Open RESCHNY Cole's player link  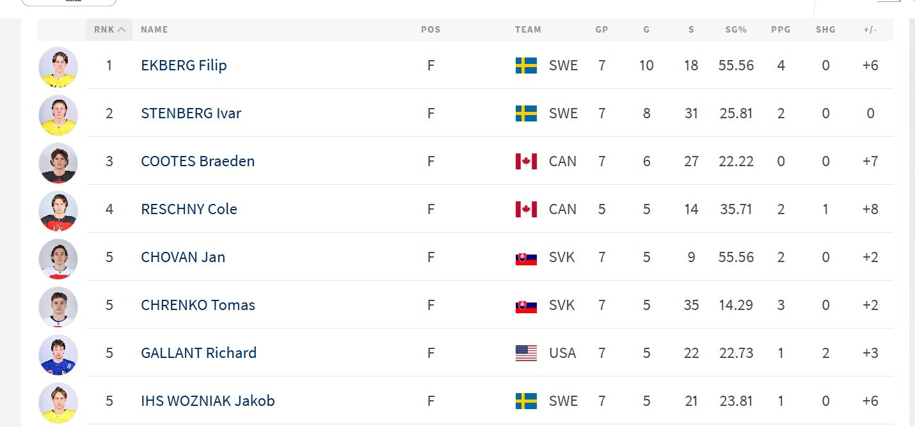[189, 209]
